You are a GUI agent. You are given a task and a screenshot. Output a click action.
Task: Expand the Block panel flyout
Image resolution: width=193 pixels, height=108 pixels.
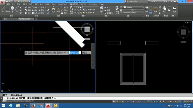coord(106,16)
